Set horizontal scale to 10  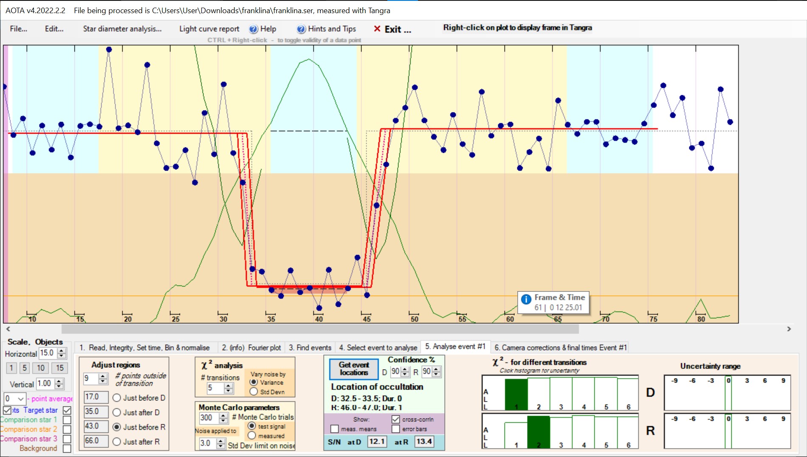(40, 368)
